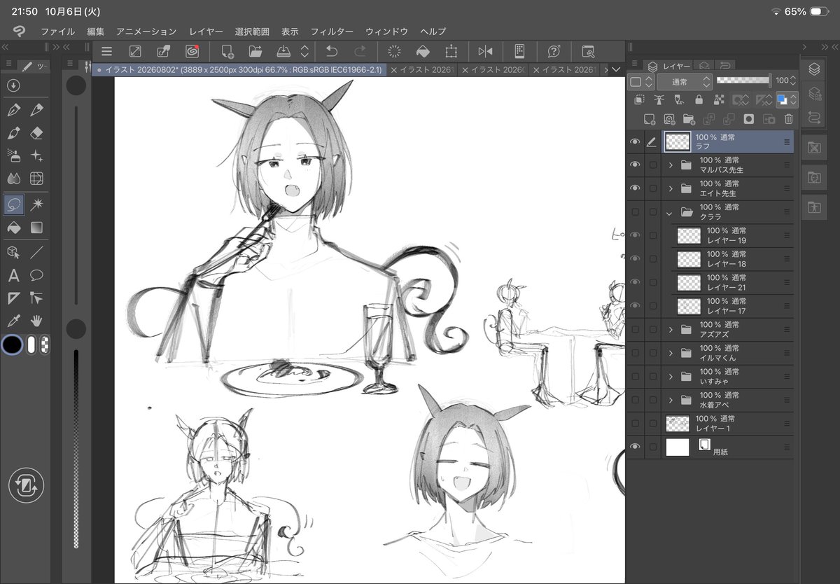Open the 通常 blending mode dropdown

[x=684, y=81]
